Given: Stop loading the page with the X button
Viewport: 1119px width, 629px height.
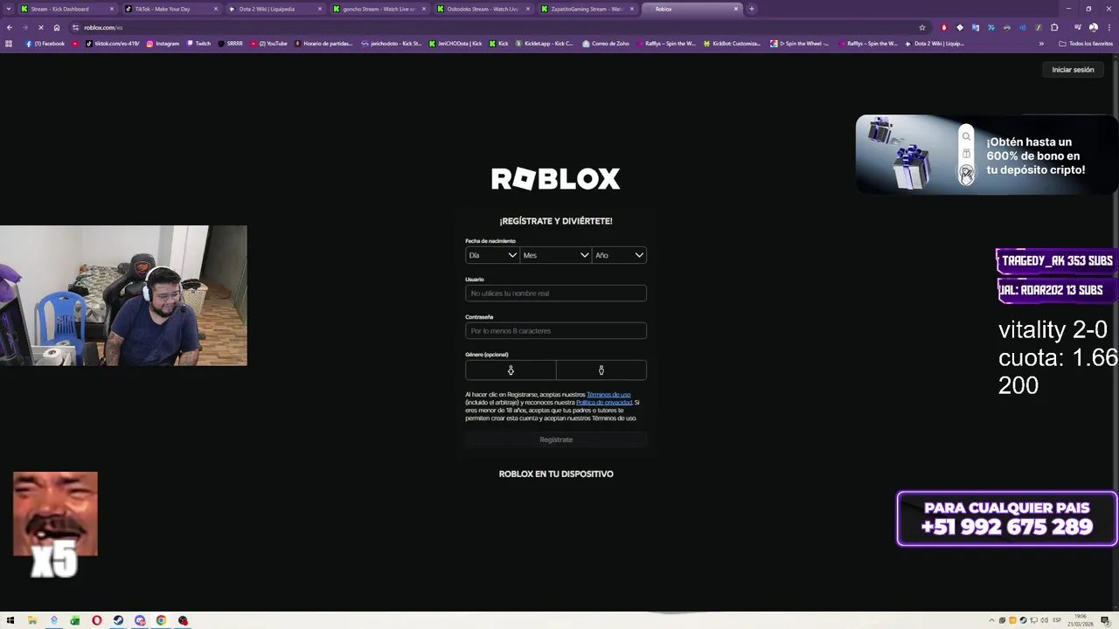Looking at the screenshot, I should (40, 27).
